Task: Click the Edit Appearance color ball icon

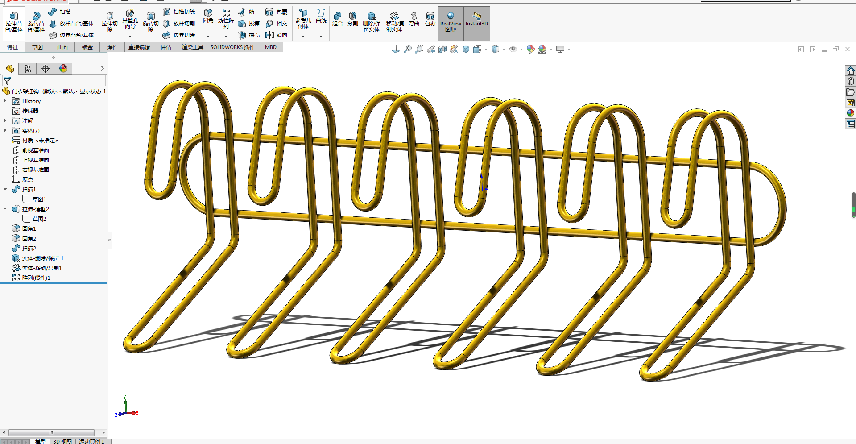Action: pos(531,49)
